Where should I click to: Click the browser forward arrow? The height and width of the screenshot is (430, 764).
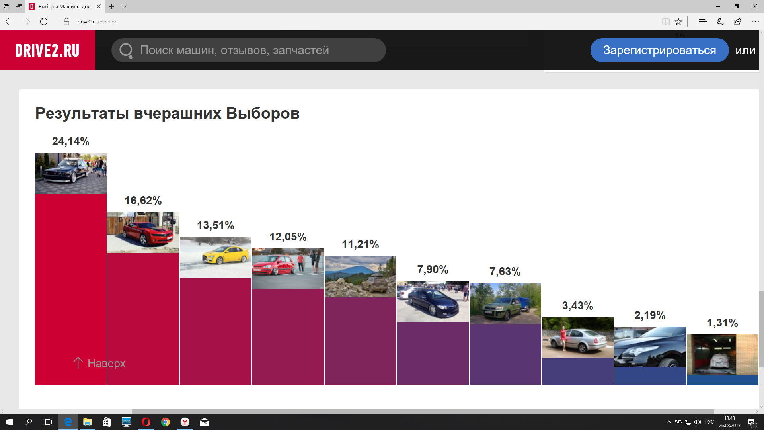point(26,21)
